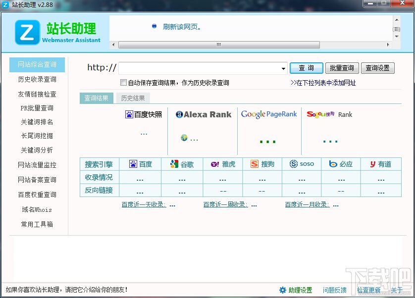The height and width of the screenshot is (298, 415).
Task: Click the globe icon under Alexa Rank
Action: [184, 138]
